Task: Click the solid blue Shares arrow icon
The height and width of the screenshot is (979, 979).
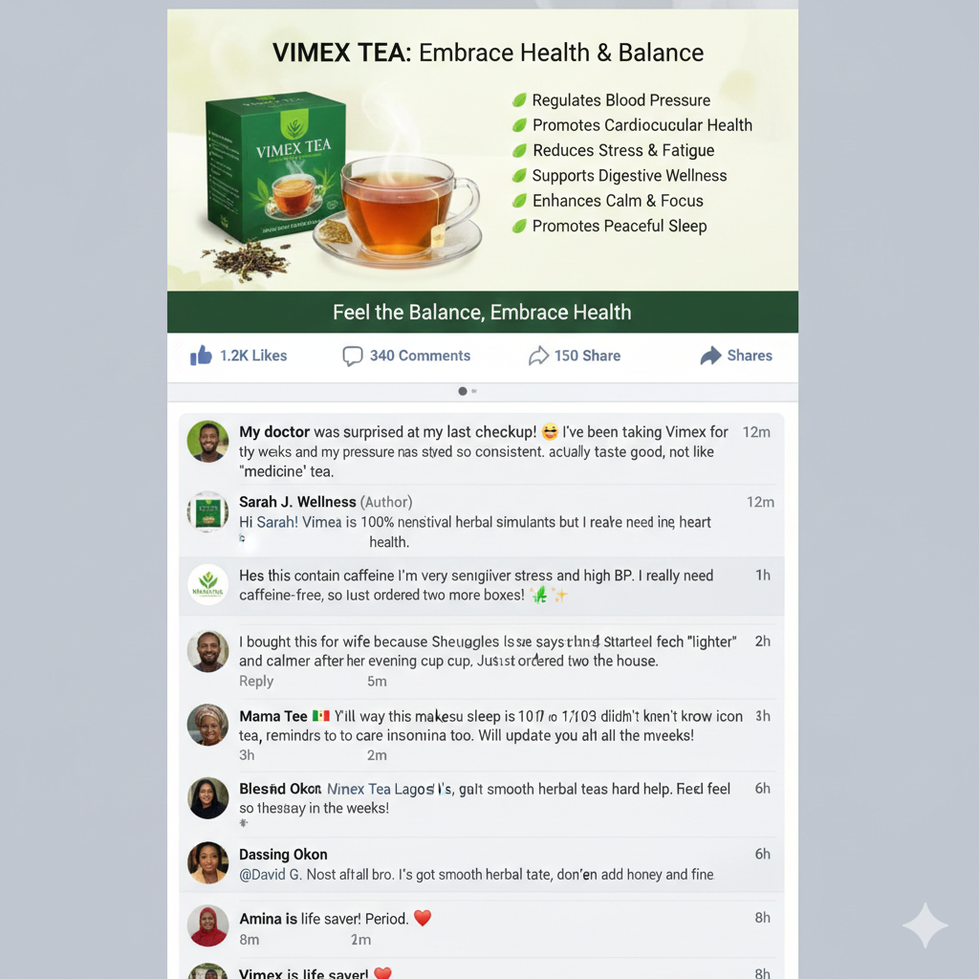Action: [710, 356]
